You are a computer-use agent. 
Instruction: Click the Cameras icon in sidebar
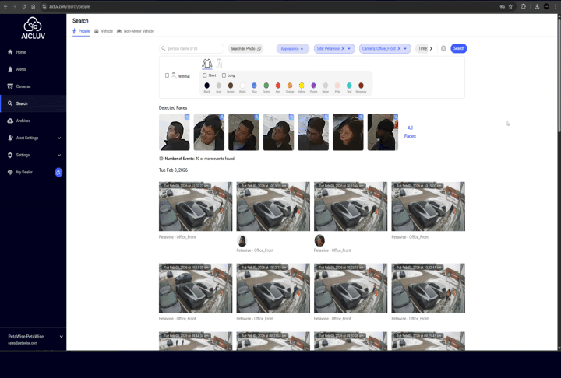(10, 86)
